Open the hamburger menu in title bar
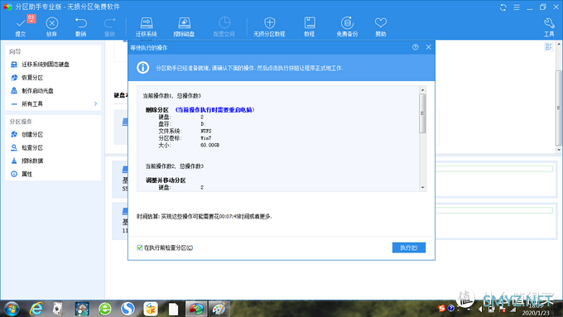 click(x=517, y=7)
